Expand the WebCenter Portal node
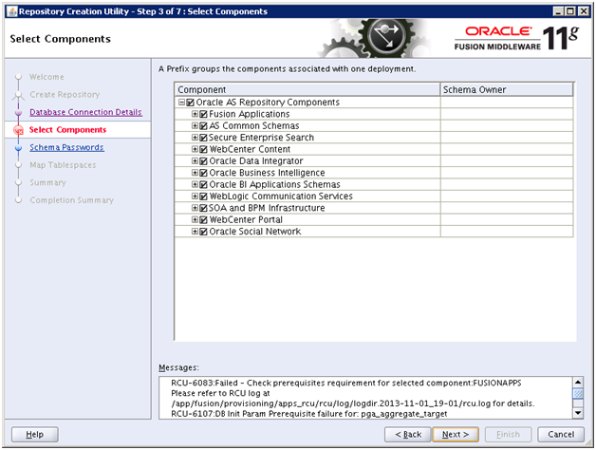The image size is (596, 450). coord(195,220)
